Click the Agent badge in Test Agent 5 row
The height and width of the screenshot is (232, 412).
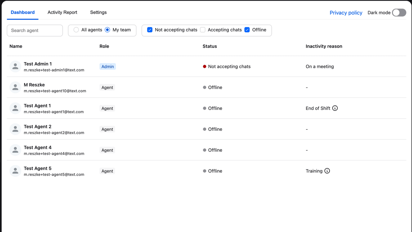[x=107, y=171]
